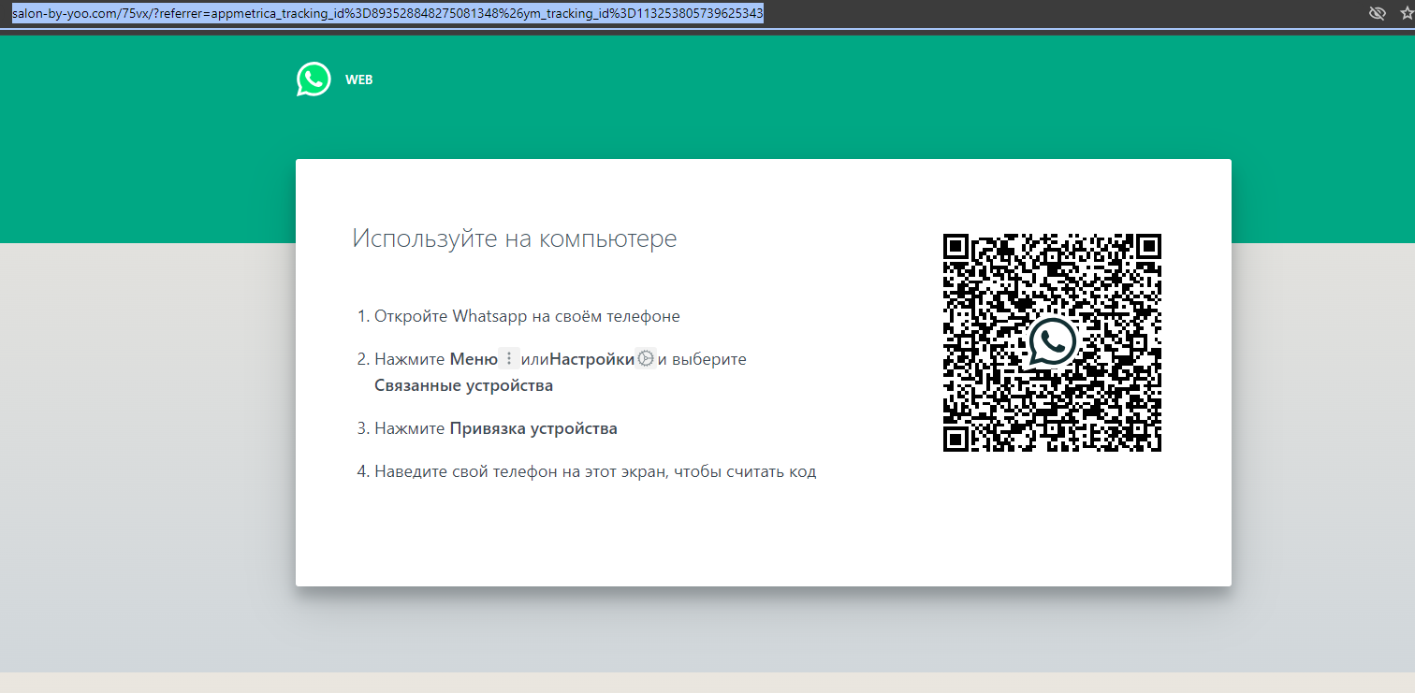Image resolution: width=1415 pixels, height=693 pixels.
Task: Click the WhatsApp logo in the header
Action: pyautogui.click(x=314, y=79)
